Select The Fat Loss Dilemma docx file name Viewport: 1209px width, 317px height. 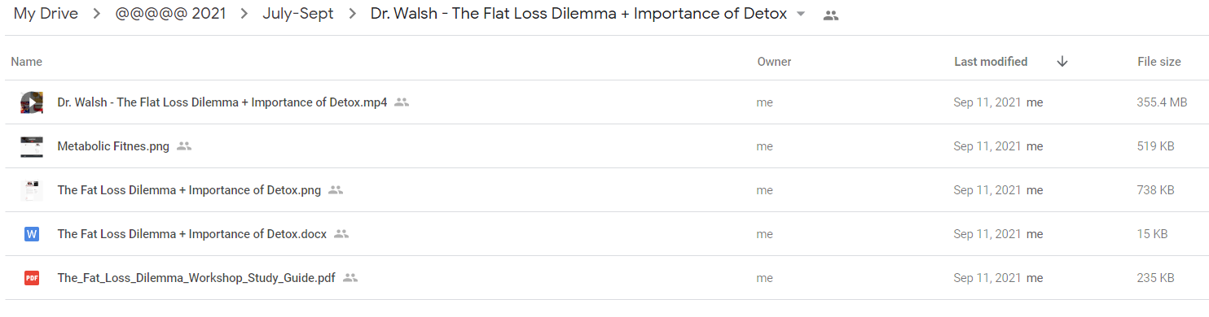tap(192, 234)
